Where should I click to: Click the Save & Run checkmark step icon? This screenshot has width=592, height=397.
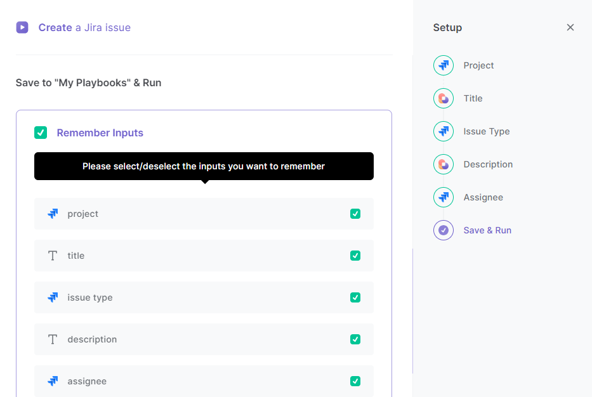[444, 230]
